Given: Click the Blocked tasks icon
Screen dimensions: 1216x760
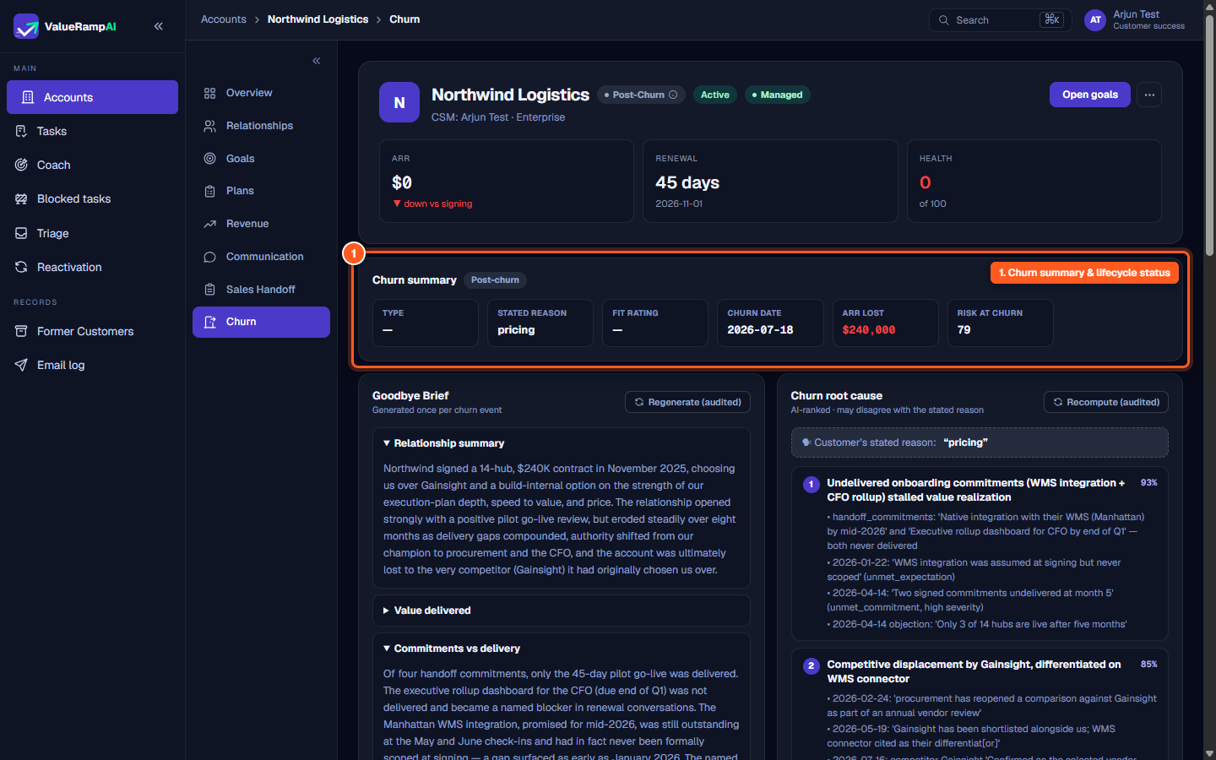Looking at the screenshot, I should [21, 198].
